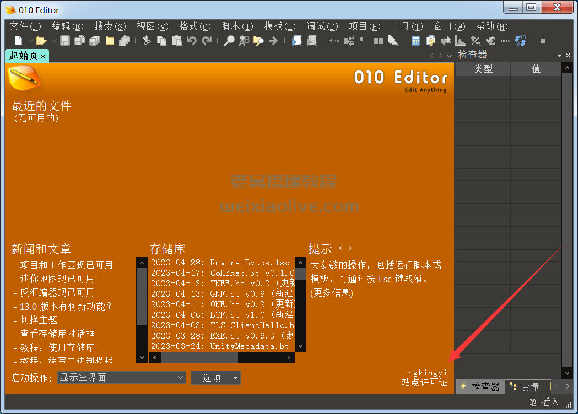Click 13.0 版本有何新功能? link
The height and width of the screenshot is (414, 578).
[66, 307]
